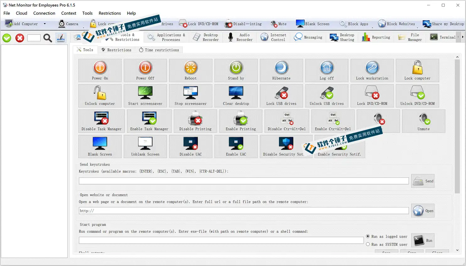
Task: Open the Internet Control tab
Action: click(x=274, y=37)
